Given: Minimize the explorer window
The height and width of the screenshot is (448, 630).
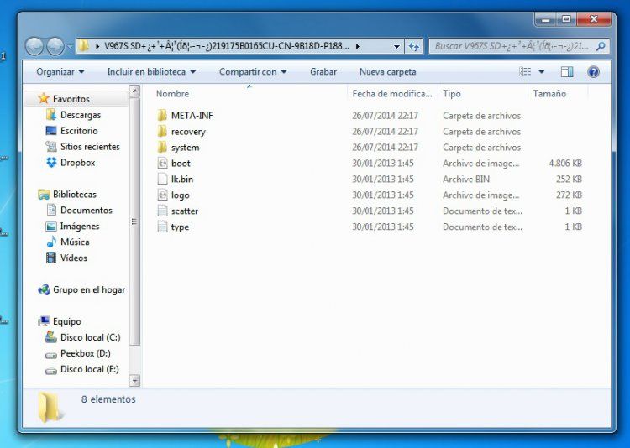Looking at the screenshot, I should (x=546, y=19).
